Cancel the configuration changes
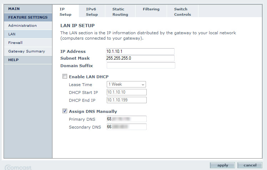 pyautogui.click(x=250, y=165)
